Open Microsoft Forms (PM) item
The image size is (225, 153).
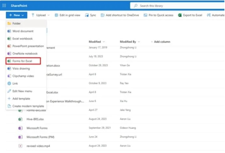40,137
